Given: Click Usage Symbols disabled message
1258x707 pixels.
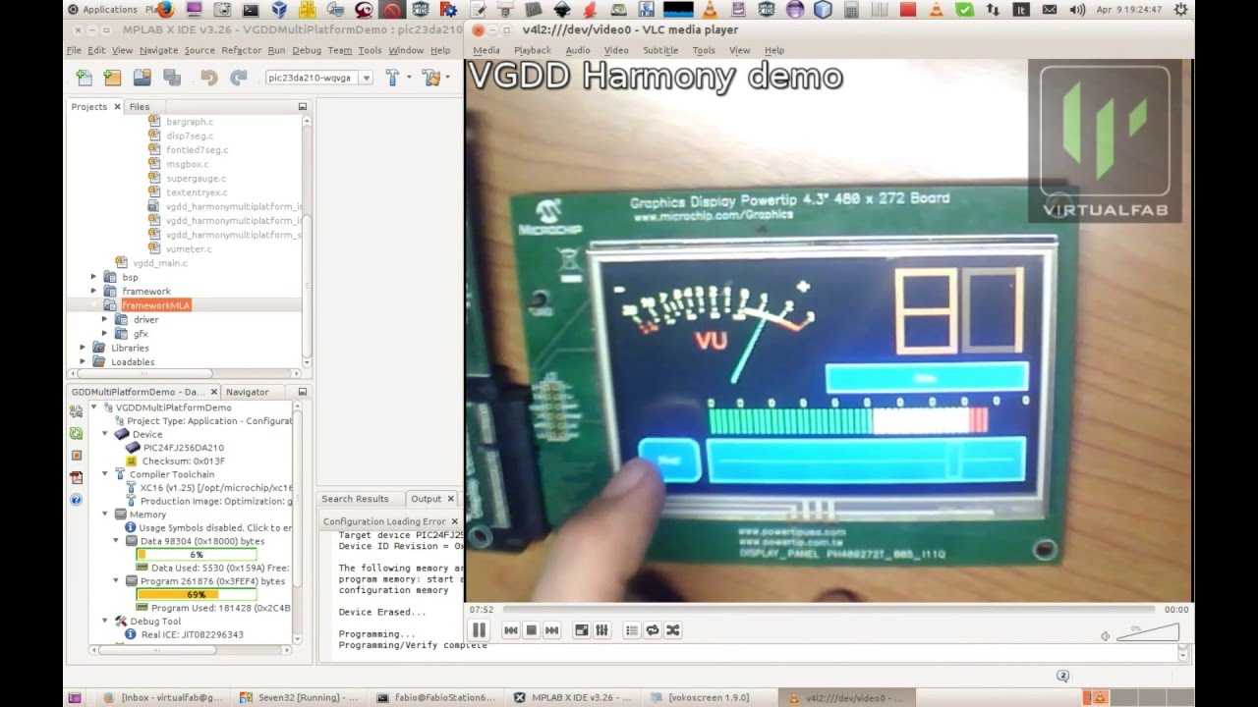Looking at the screenshot, I should coord(215,528).
